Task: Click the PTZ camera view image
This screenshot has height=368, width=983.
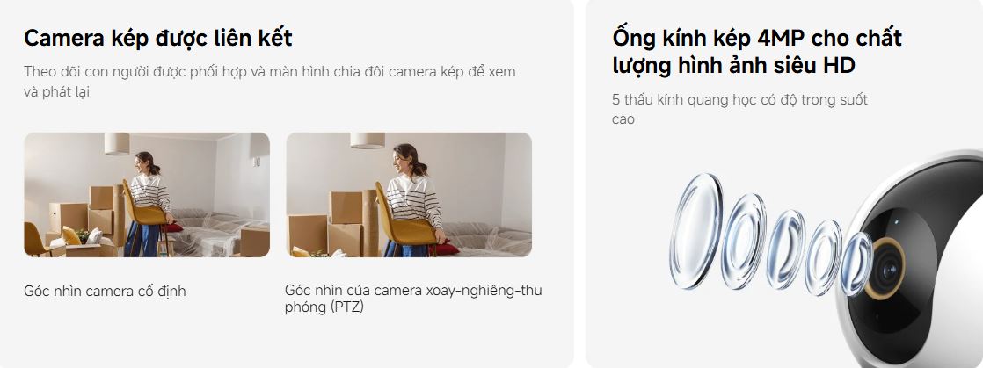Action: pyautogui.click(x=409, y=195)
